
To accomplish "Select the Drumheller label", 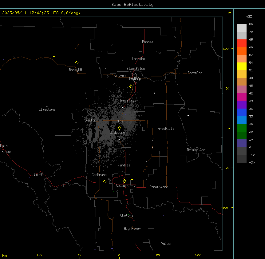I will (x=196, y=149).
